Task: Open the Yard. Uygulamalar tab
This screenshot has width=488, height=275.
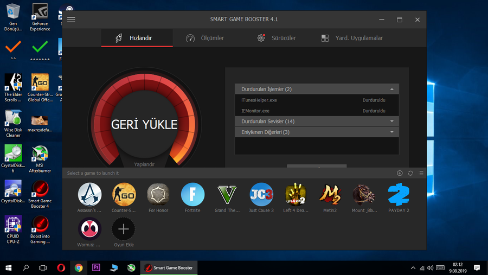Action: 352,38
